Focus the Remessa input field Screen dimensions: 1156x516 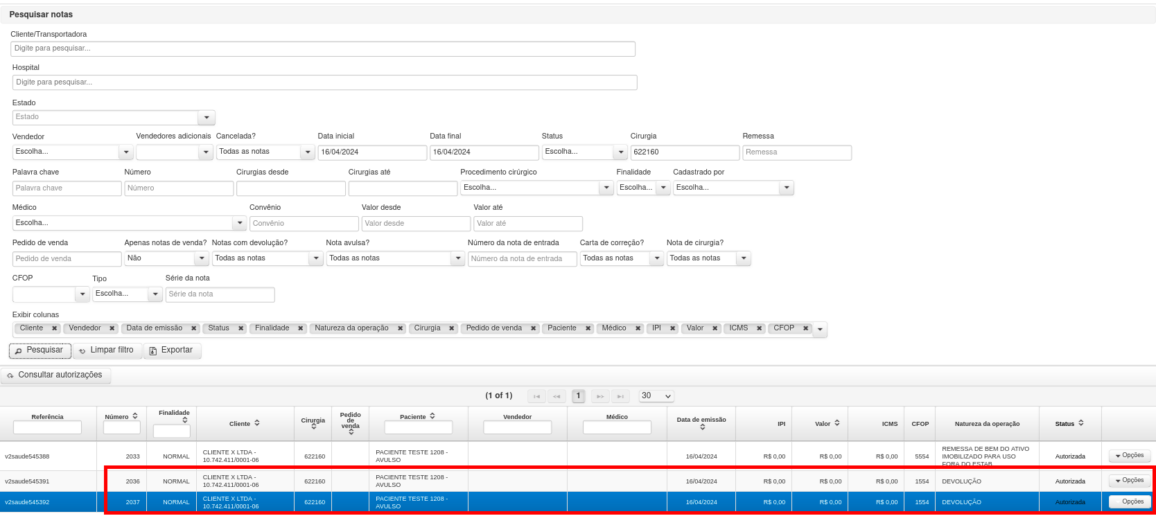point(797,152)
